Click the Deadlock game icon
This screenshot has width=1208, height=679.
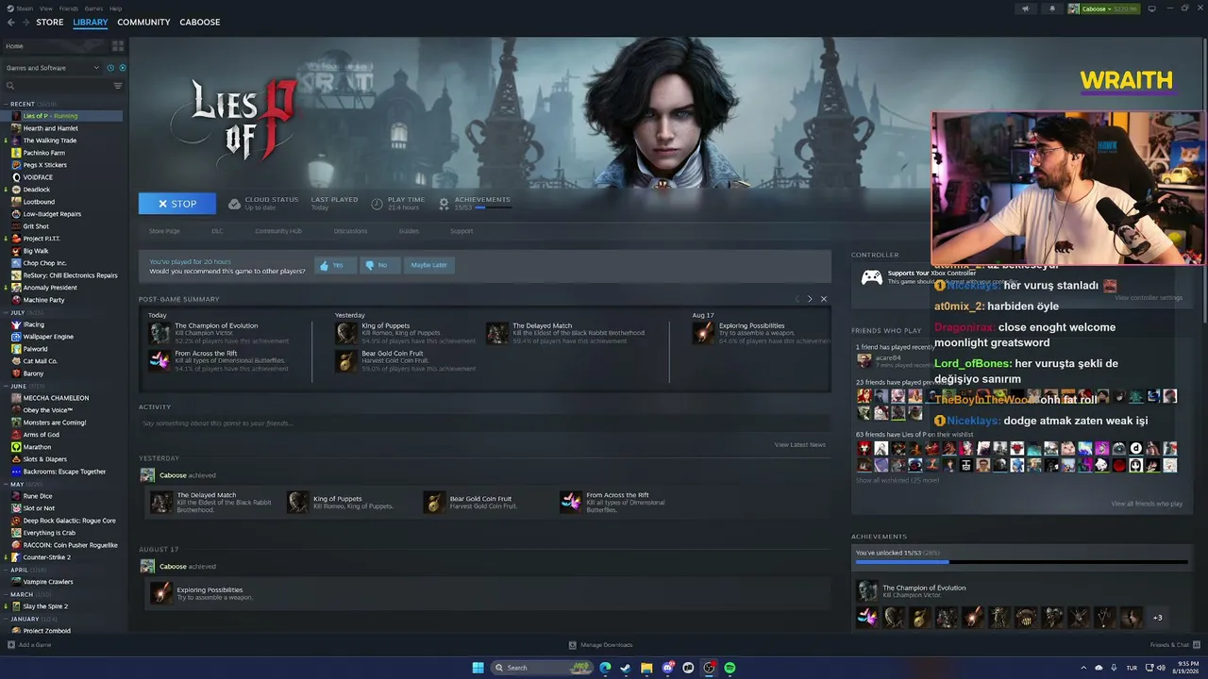pos(16,190)
